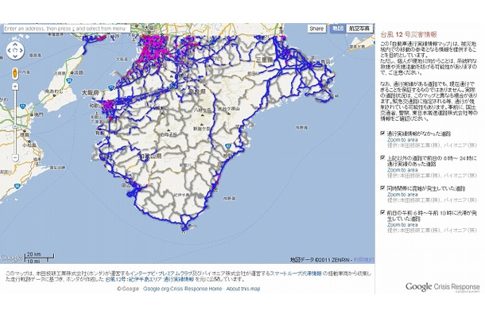Switch to the 航空写真 satellite view
This screenshot has height=318, width=485.
click(x=359, y=29)
